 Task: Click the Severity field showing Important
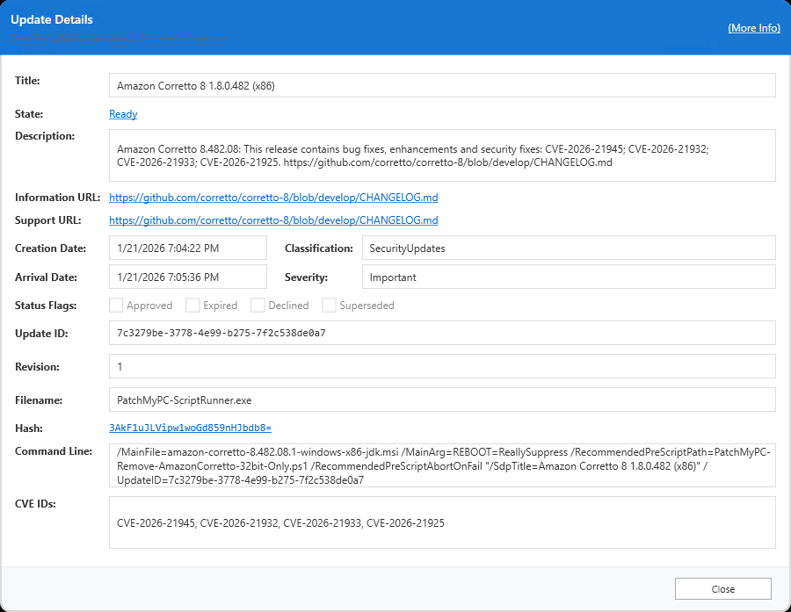point(568,277)
